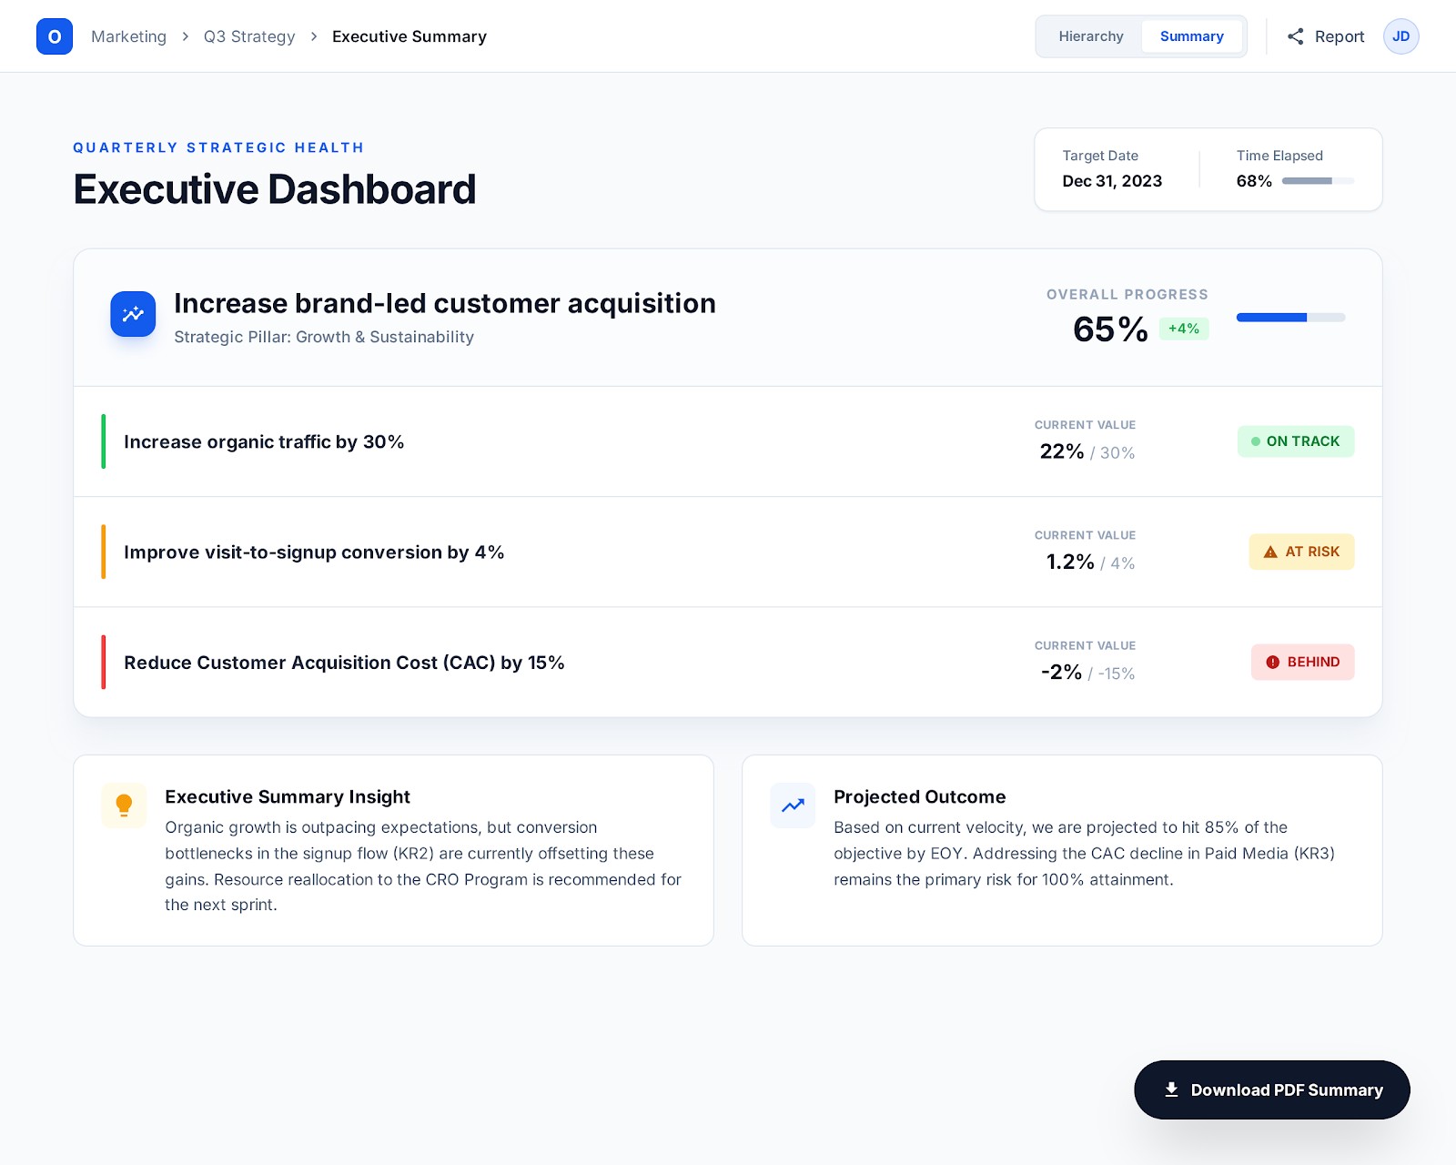Click the +4% progress change badge
Image resolution: width=1456 pixels, height=1165 pixels.
(1183, 329)
